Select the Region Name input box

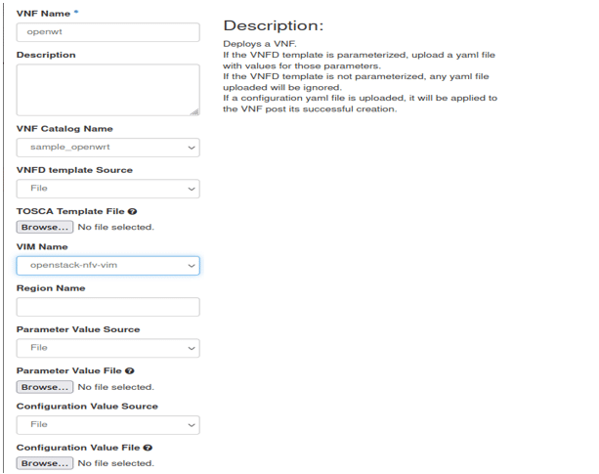108,307
